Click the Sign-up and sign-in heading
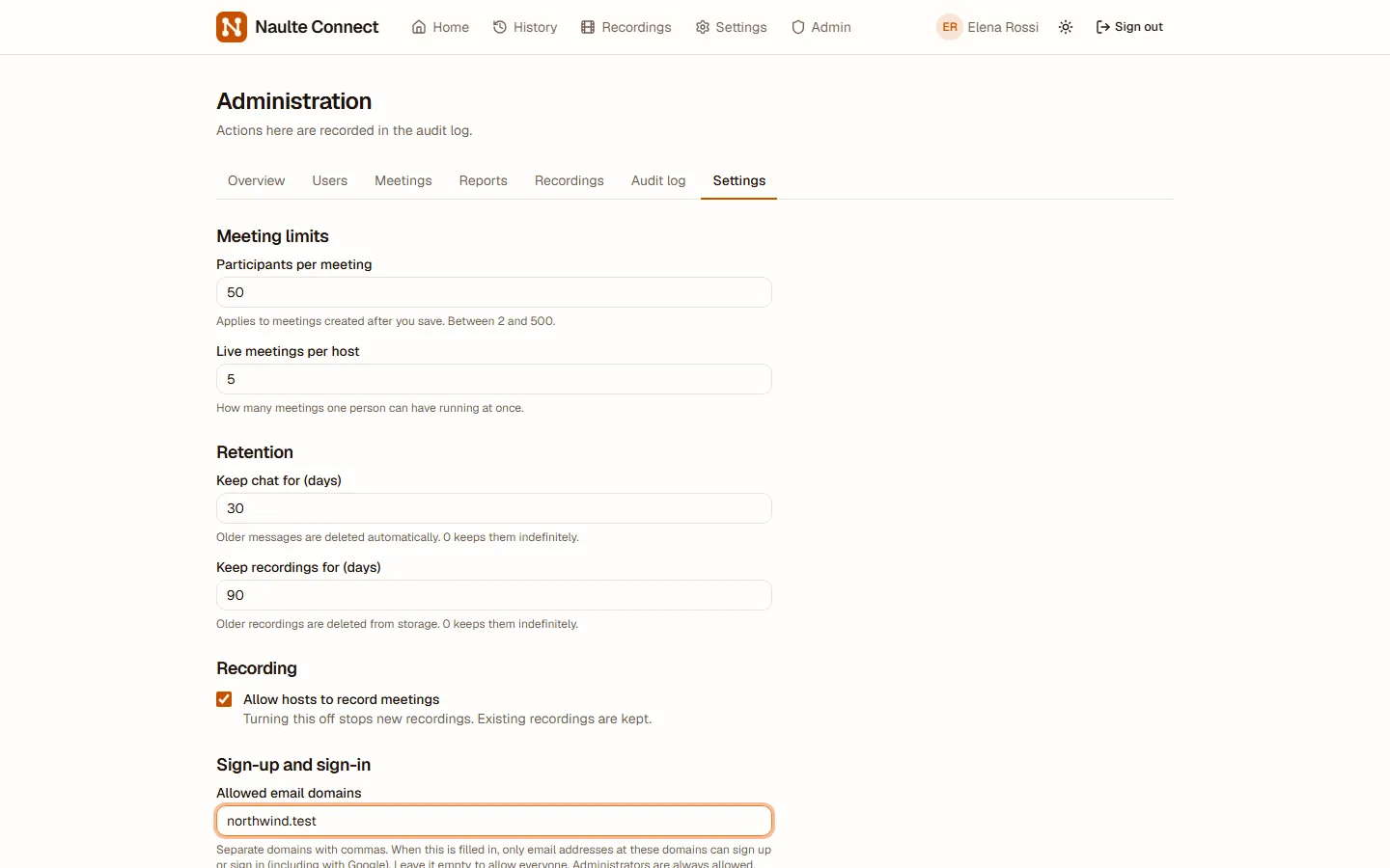 tap(293, 765)
